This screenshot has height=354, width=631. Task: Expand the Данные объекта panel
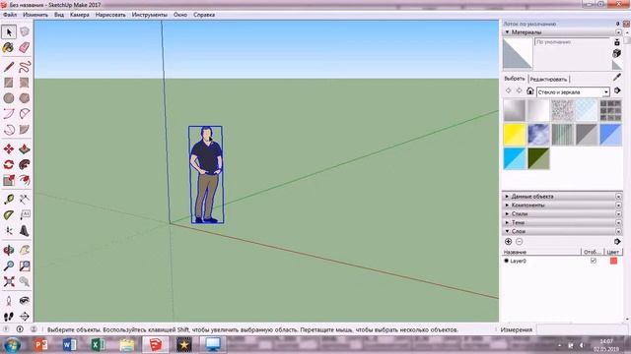507,197
